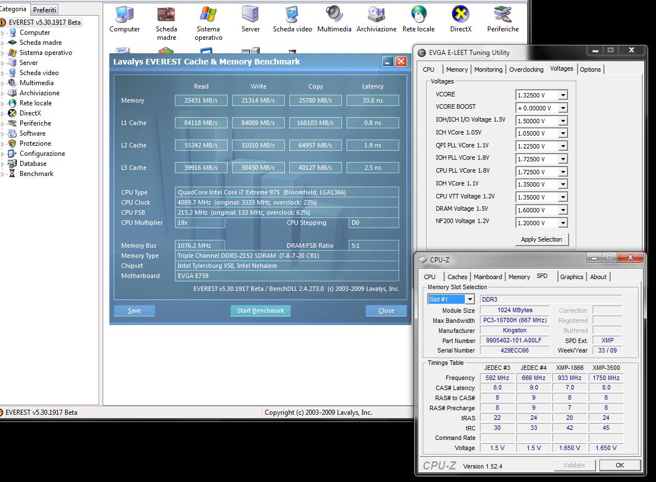
Task: Open CPU-Z memory Slot #1 dropdown
Action: [x=470, y=299]
